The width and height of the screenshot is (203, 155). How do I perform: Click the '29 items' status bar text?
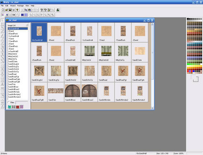pos(4,153)
